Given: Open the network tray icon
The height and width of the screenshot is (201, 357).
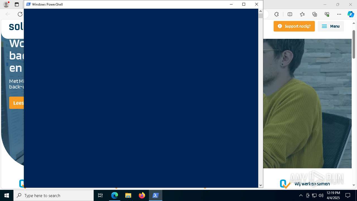Looking at the screenshot, I should tap(314, 195).
